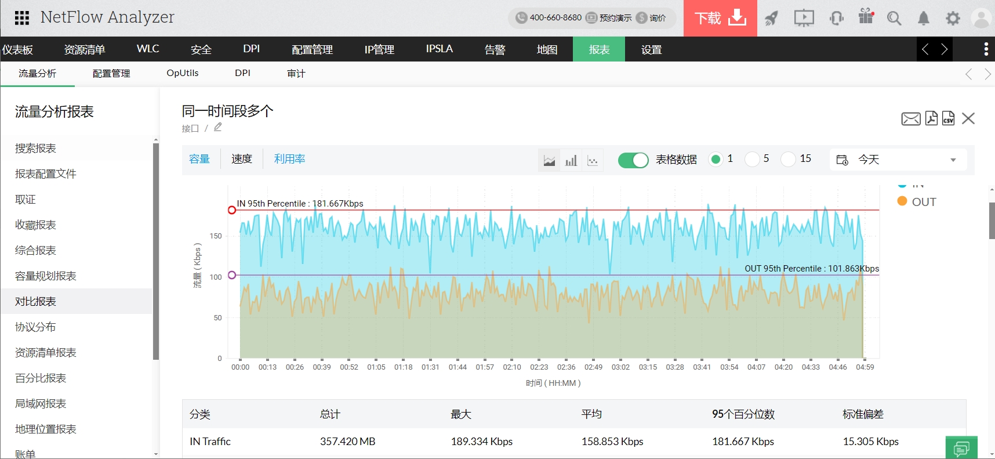Select the 15 minute radio button
Screen dimensions: 995x459
(x=788, y=159)
